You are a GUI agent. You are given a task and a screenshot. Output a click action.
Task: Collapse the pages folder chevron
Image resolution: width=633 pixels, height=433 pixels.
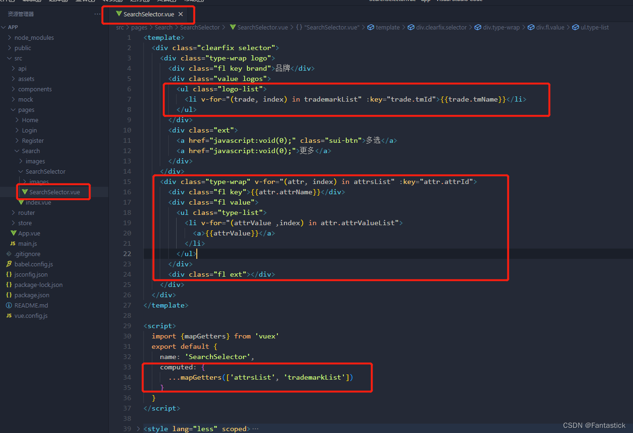tap(13, 110)
